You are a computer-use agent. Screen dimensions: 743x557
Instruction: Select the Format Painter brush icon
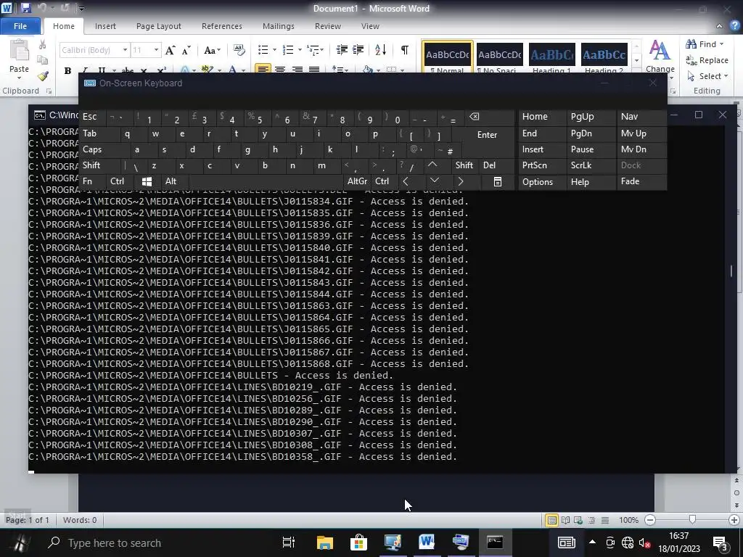43,75
